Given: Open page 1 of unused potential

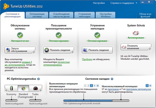Looking at the screenshot, I should [x=147, y=86].
